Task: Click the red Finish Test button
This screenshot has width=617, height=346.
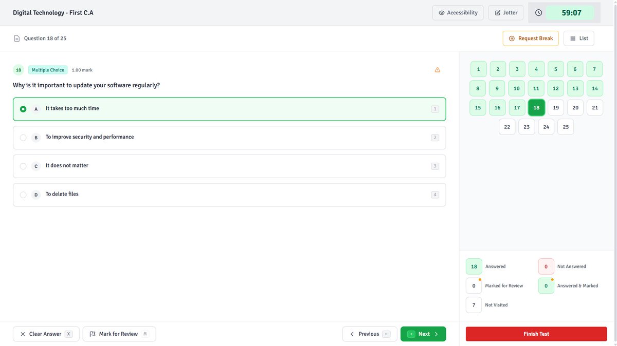Action: 536,334
